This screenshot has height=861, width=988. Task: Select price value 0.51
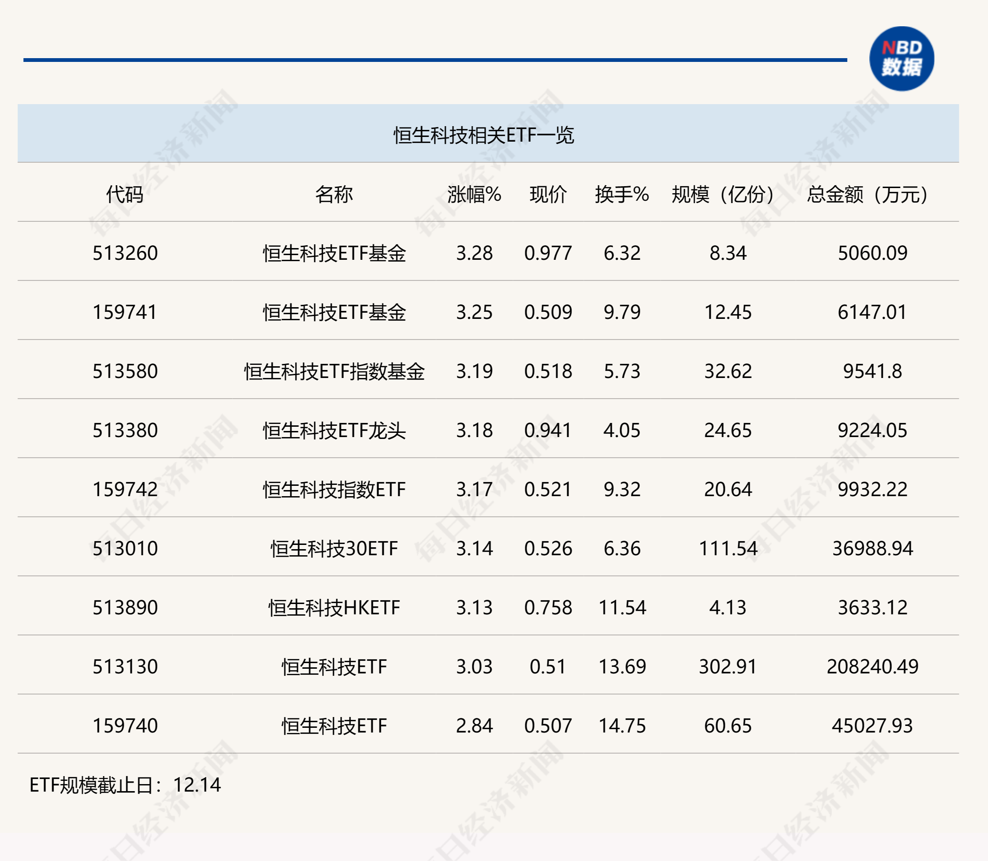tap(548, 667)
